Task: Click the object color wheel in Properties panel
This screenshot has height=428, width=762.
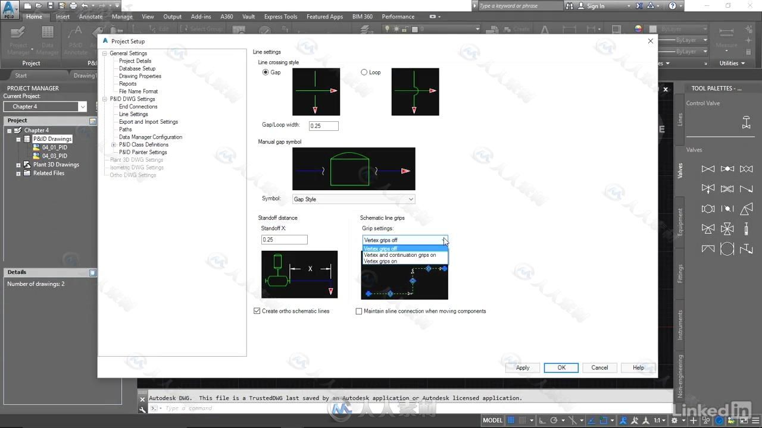Action: [638, 29]
